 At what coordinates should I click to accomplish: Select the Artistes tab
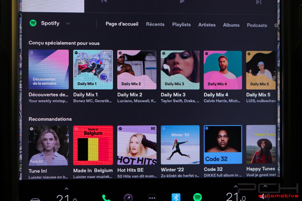pos(207,25)
